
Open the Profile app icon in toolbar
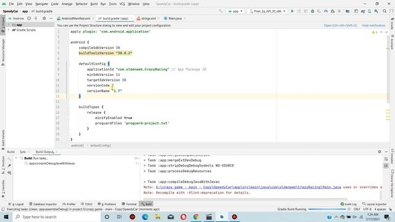point(326,11)
